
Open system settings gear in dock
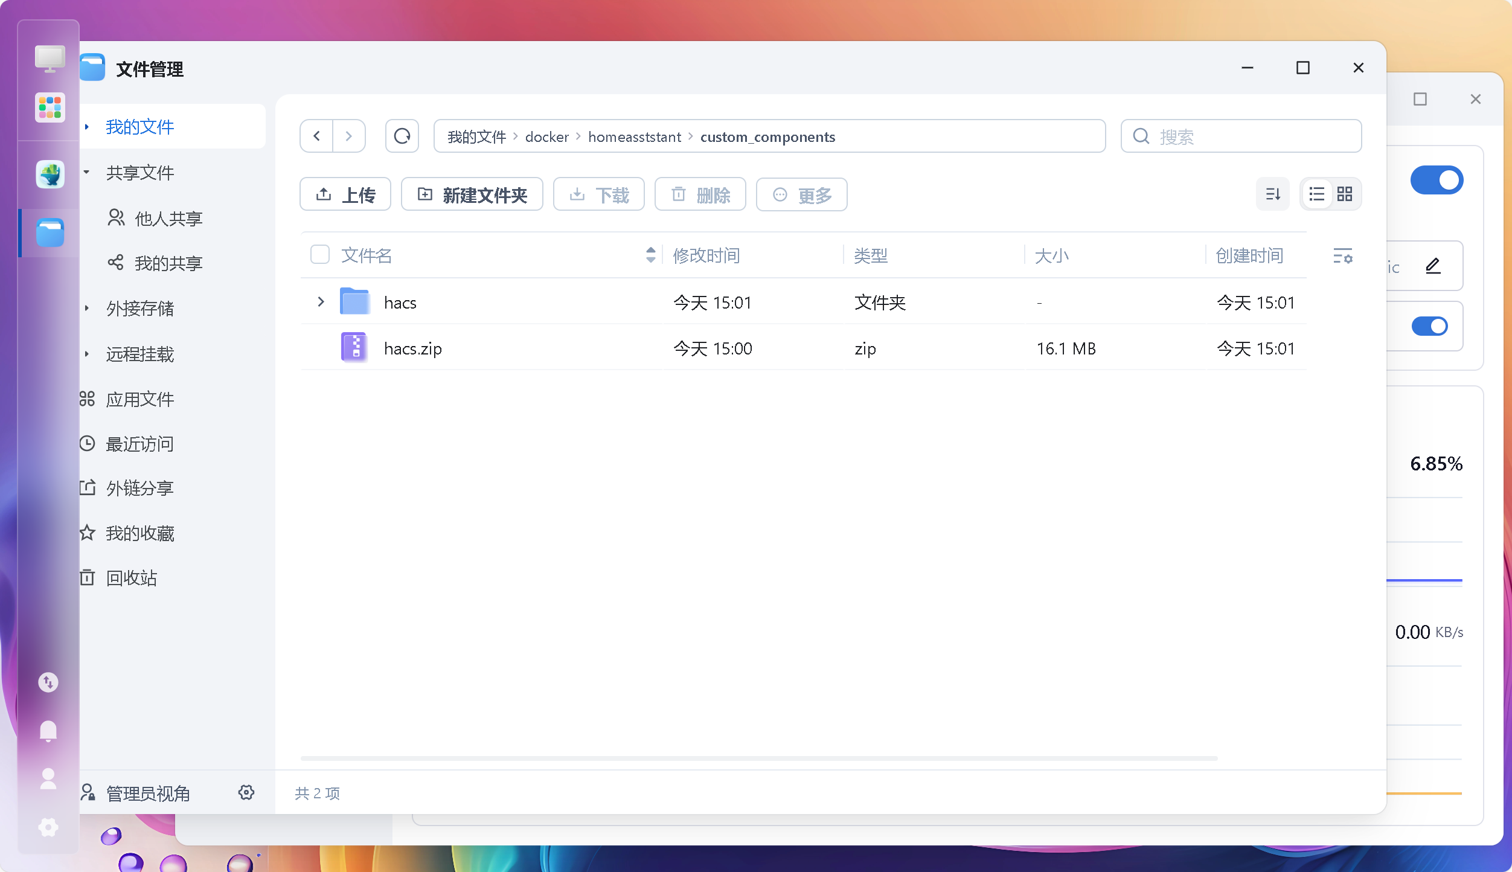click(48, 827)
